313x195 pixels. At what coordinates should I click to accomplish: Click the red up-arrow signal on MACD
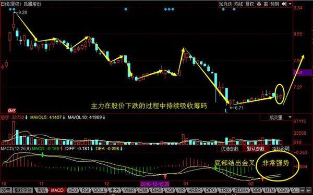coord(165,176)
